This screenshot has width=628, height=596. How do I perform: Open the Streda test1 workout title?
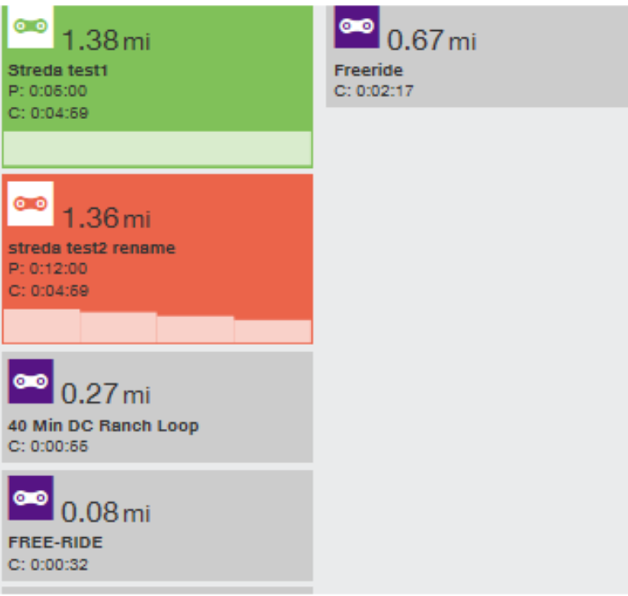tap(58, 70)
